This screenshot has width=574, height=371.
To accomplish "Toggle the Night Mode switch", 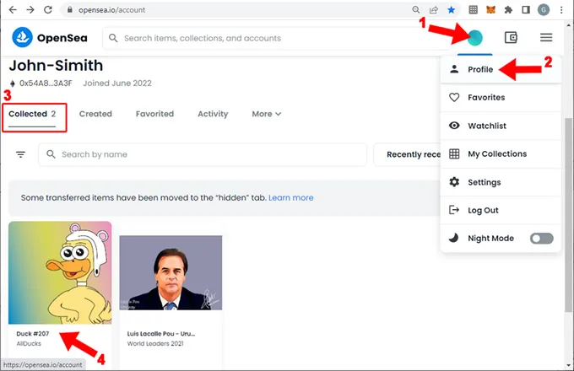I will click(x=541, y=239).
